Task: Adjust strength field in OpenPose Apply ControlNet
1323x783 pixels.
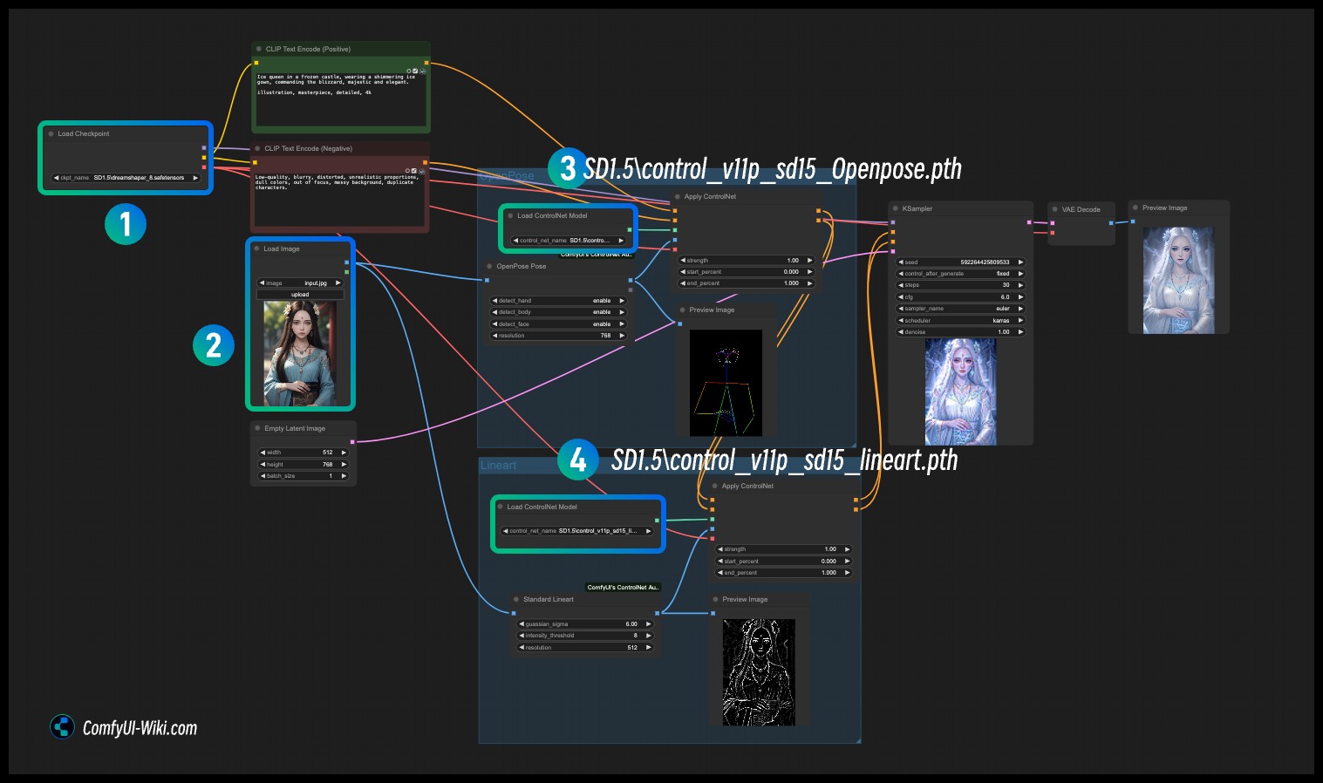Action: (x=746, y=261)
